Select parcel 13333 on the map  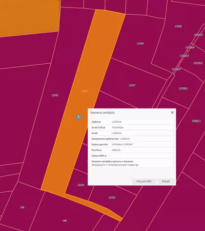tap(112, 198)
